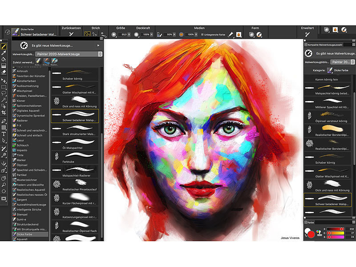Viewport: 356px width, 267px height.
Task: Choose Ölpinsel verstreut körnig in right panel
Action: 328,117
